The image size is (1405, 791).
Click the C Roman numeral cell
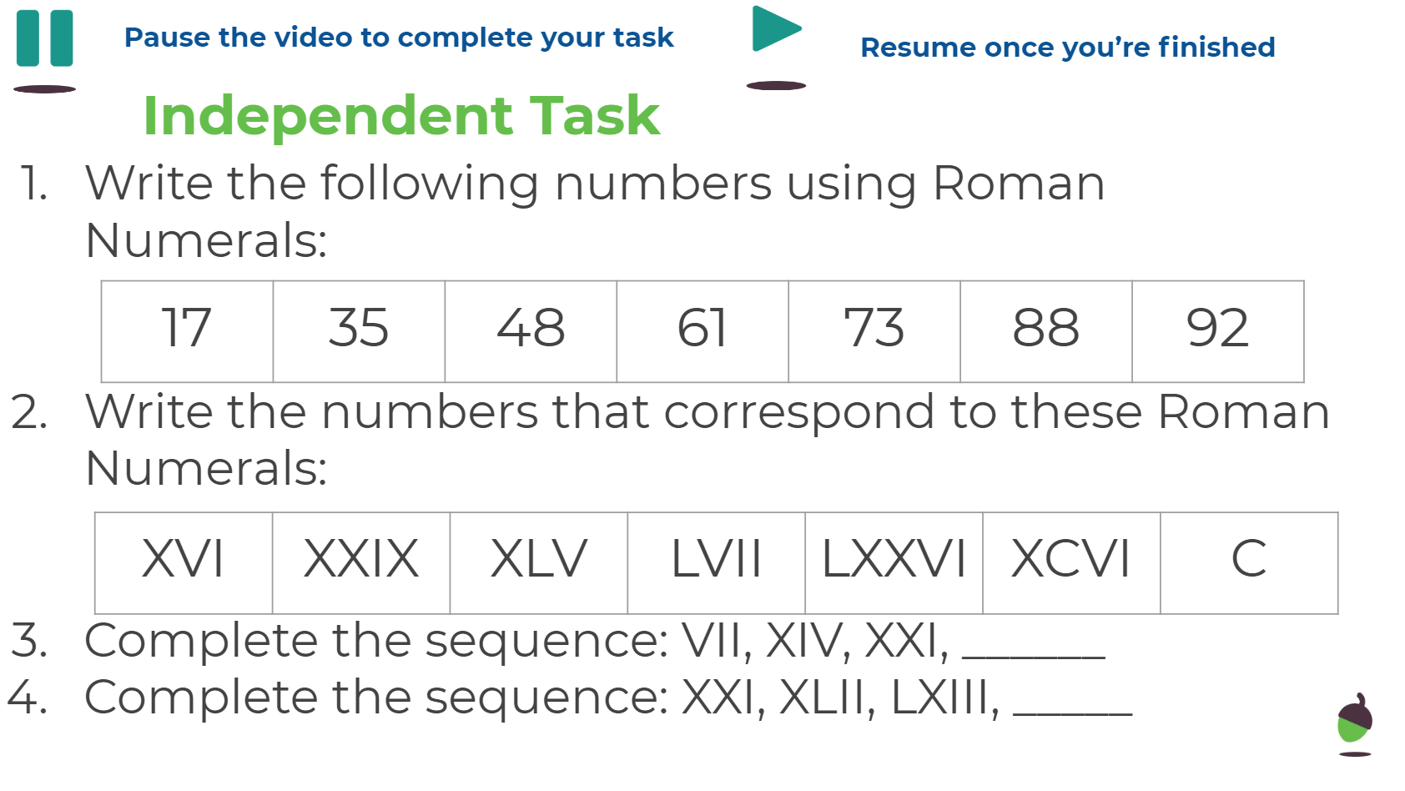1250,563
